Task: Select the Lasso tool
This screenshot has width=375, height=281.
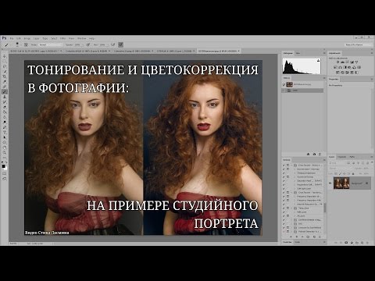Action: (5, 66)
